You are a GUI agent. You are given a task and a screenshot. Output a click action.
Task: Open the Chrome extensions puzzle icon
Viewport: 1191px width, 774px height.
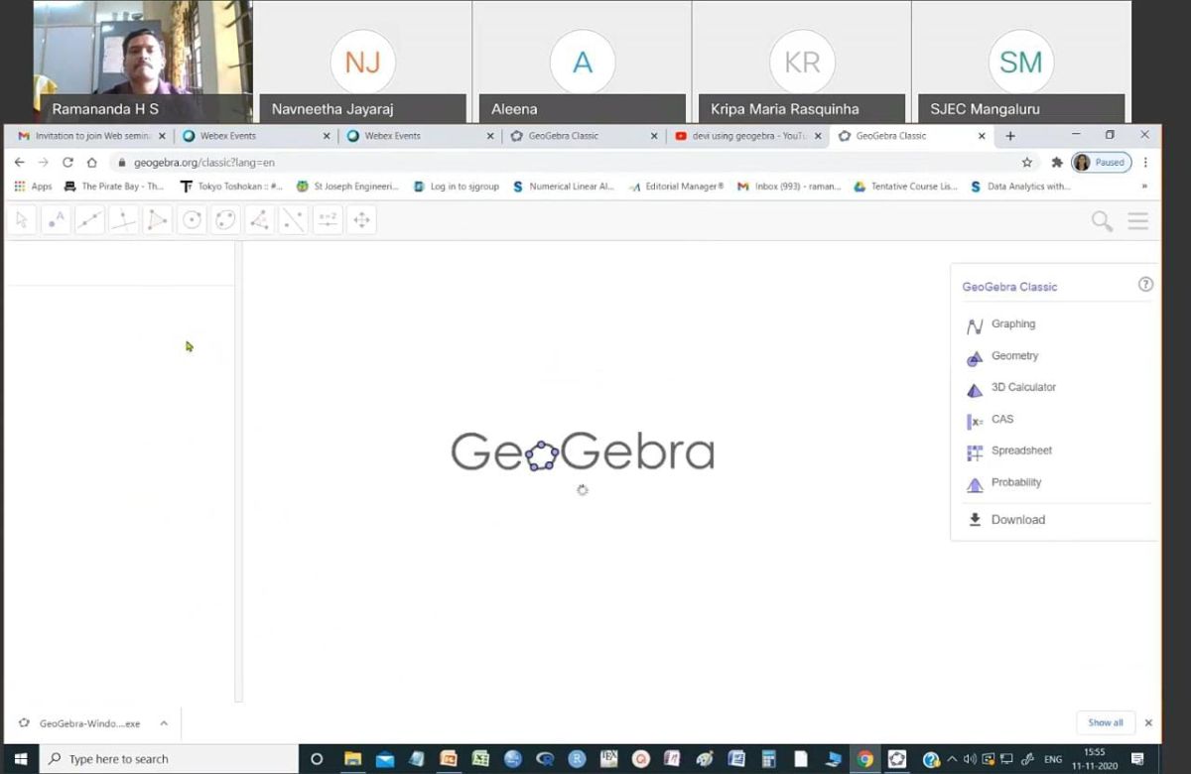(x=1057, y=163)
